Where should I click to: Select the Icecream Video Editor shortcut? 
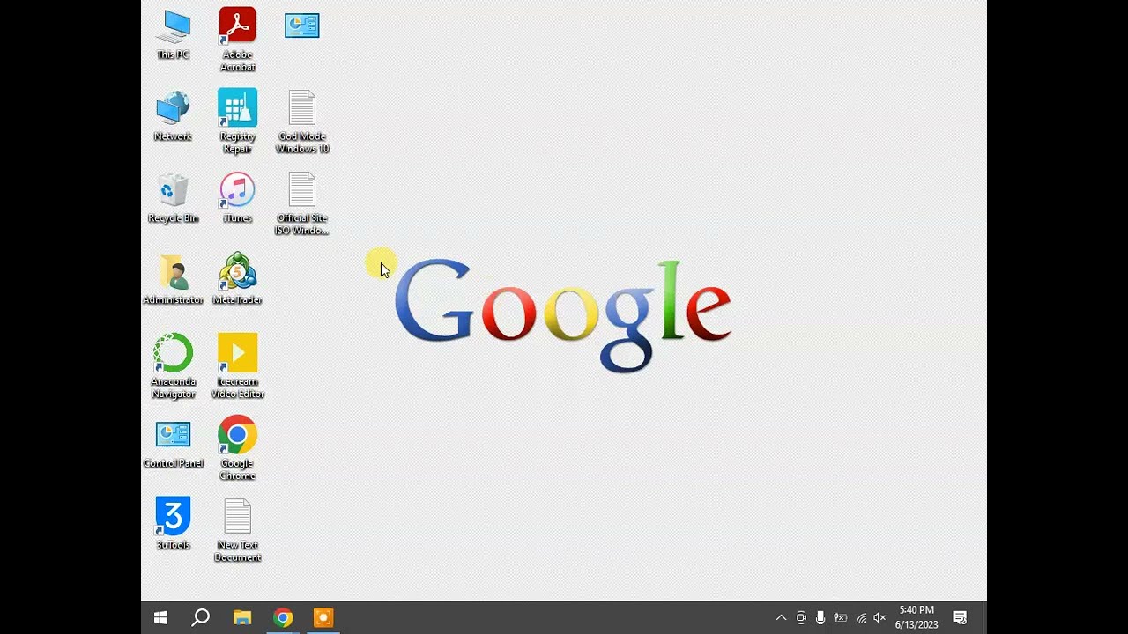point(238,366)
